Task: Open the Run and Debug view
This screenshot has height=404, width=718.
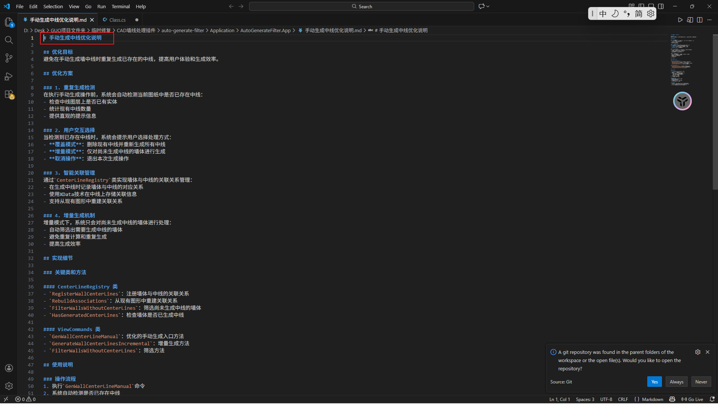Action: tap(9, 76)
